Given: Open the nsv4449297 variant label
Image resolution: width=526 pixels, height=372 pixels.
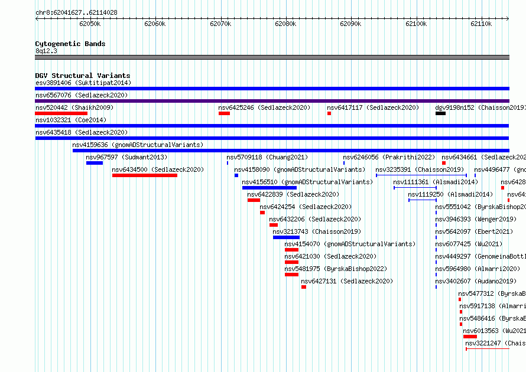Looking at the screenshot, I should coord(480,256).
